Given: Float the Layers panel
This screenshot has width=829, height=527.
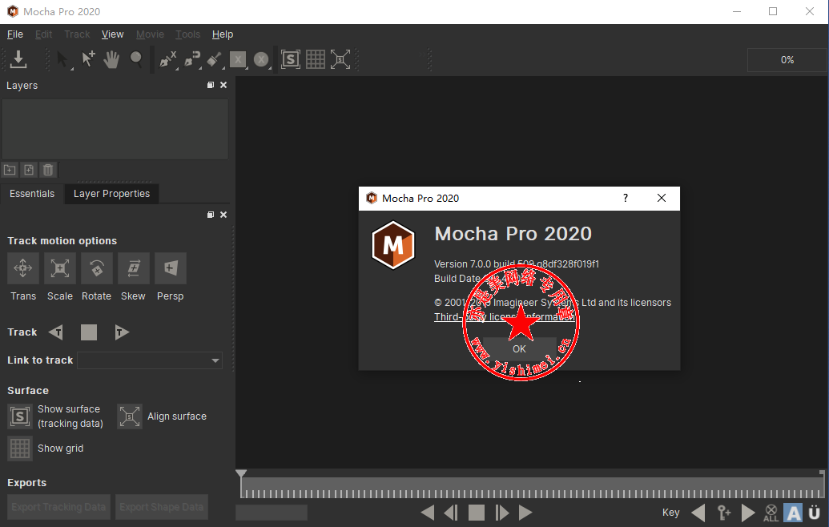Looking at the screenshot, I should tap(211, 85).
